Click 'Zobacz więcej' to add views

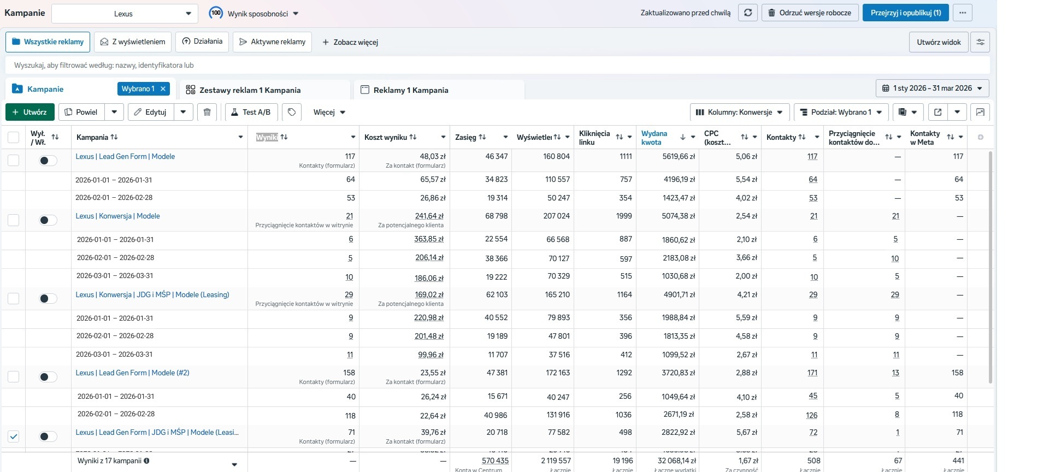coord(350,42)
